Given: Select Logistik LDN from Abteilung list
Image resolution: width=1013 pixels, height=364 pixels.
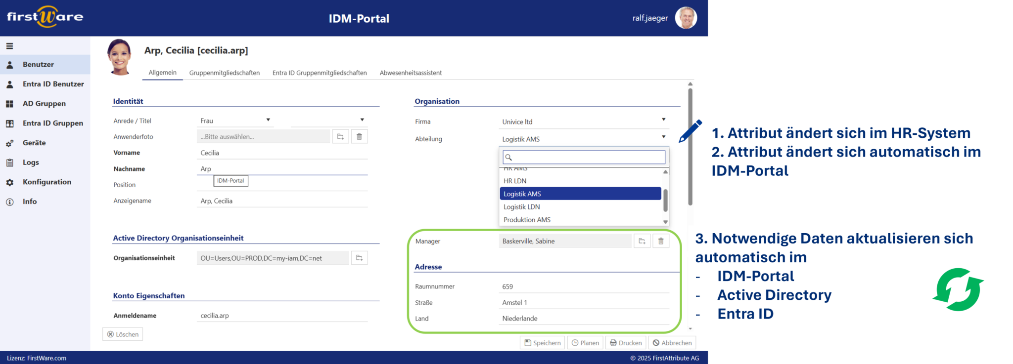Looking at the screenshot, I should click(x=522, y=207).
